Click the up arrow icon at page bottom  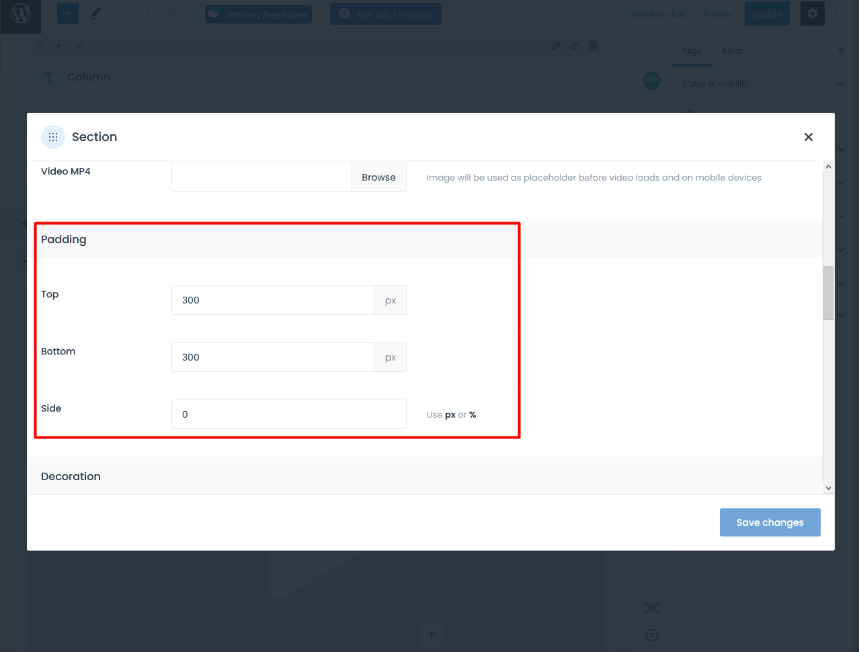[x=432, y=635]
